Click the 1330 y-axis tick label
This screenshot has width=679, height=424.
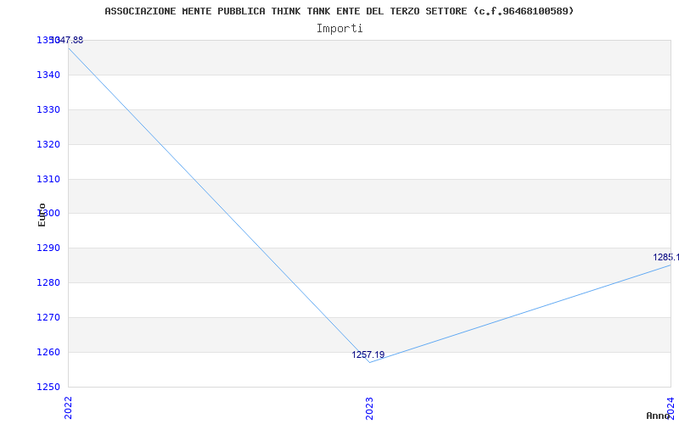[48, 109]
